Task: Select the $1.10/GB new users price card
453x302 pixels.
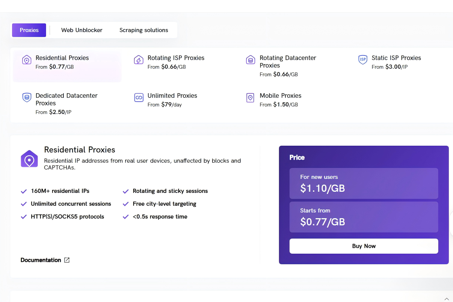Action: click(364, 184)
